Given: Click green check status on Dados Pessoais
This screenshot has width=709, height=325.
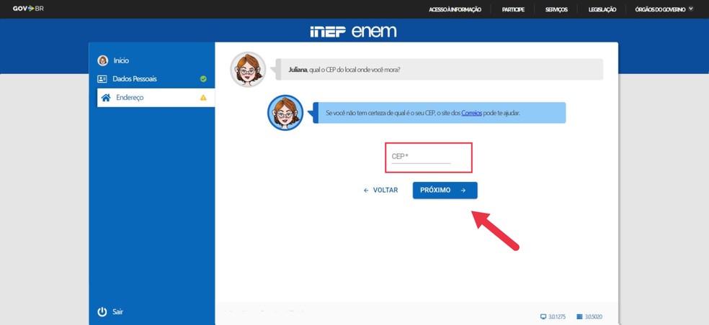Looking at the screenshot, I should 203,79.
